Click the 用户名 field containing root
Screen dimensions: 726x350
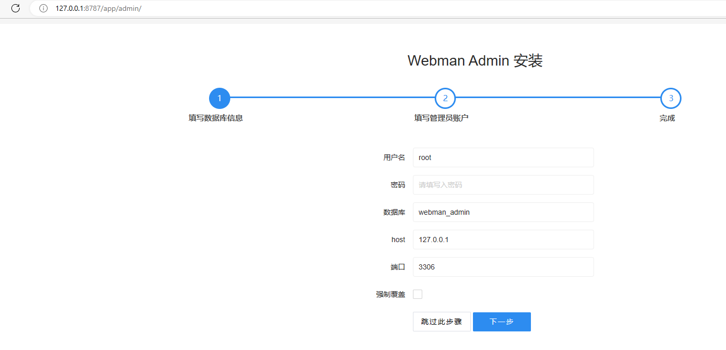pyautogui.click(x=503, y=157)
